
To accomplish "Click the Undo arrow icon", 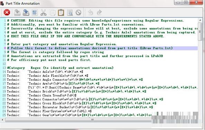I will tap(91, 12).
